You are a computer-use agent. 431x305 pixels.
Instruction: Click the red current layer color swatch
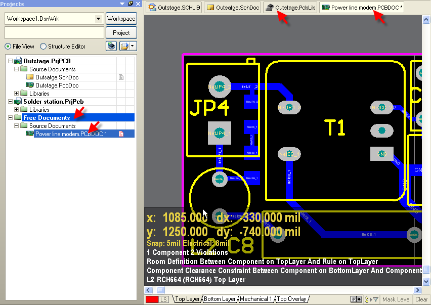[x=152, y=299]
